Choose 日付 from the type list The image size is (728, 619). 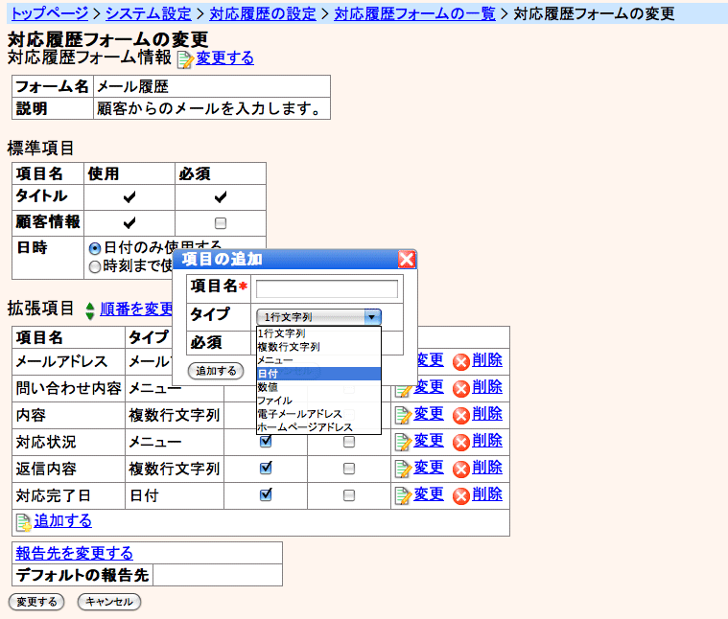[x=318, y=374]
